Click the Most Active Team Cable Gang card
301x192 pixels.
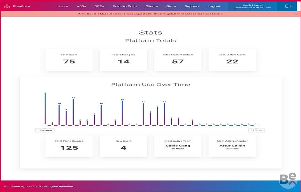[178, 146]
